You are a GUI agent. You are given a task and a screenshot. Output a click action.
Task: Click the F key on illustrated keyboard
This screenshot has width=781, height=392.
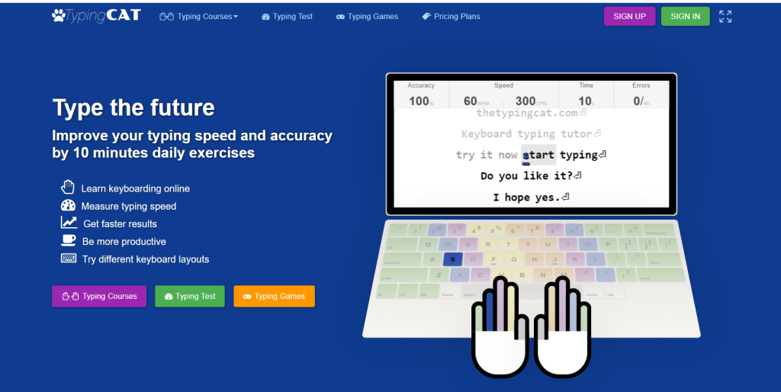[x=493, y=259]
